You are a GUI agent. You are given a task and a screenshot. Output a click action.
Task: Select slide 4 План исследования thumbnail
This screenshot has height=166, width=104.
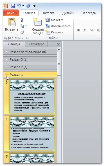[32, 133]
